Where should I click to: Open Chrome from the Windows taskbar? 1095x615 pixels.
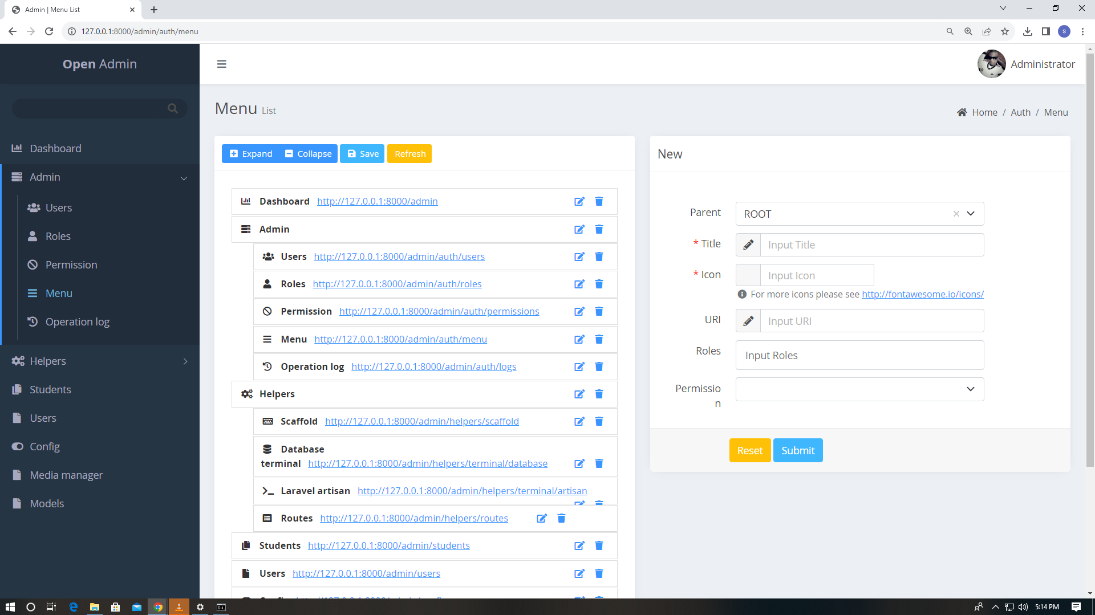(157, 606)
